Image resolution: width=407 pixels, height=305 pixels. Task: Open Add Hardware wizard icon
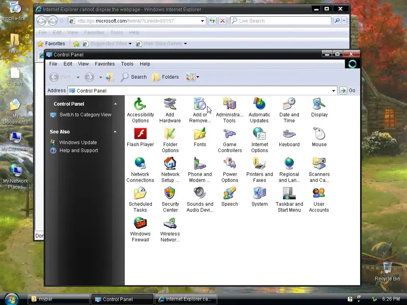pyautogui.click(x=170, y=110)
